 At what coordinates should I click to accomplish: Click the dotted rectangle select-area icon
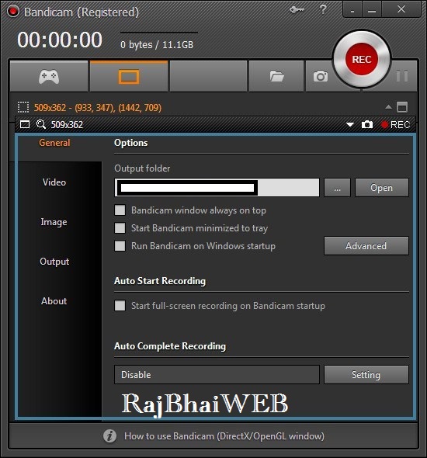point(23,107)
